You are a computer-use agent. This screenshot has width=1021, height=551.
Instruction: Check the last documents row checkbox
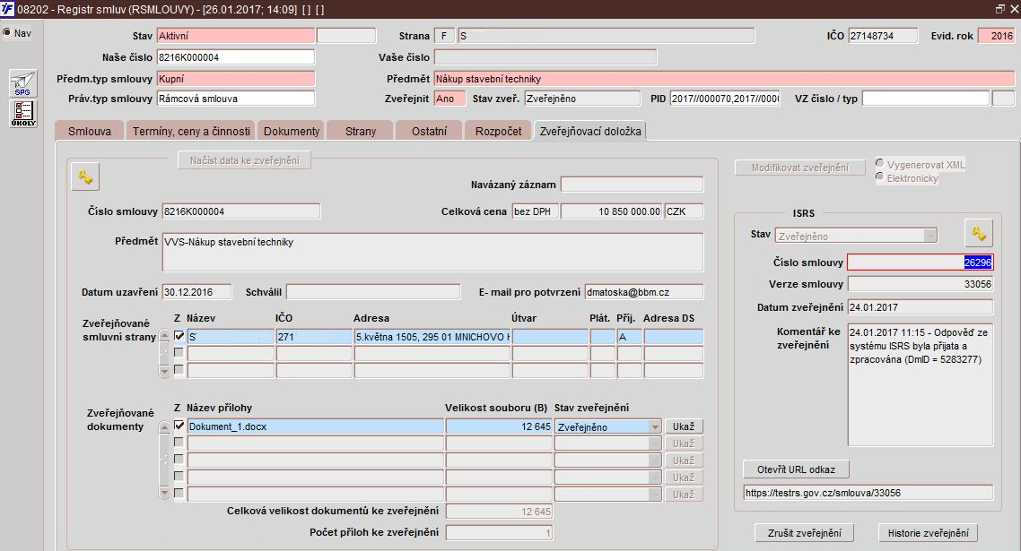click(x=179, y=493)
